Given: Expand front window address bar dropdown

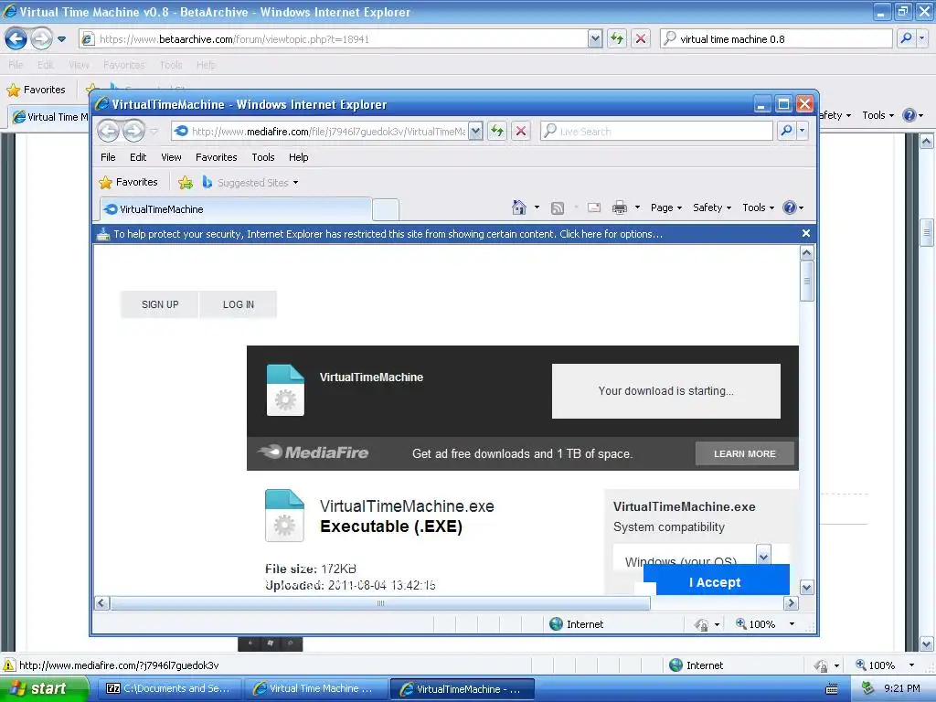Looking at the screenshot, I should pyautogui.click(x=475, y=131).
